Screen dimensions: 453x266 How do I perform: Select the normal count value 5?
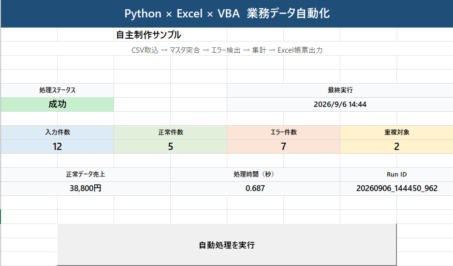(x=171, y=147)
